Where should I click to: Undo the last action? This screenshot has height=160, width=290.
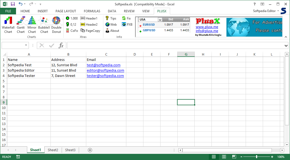20,4
